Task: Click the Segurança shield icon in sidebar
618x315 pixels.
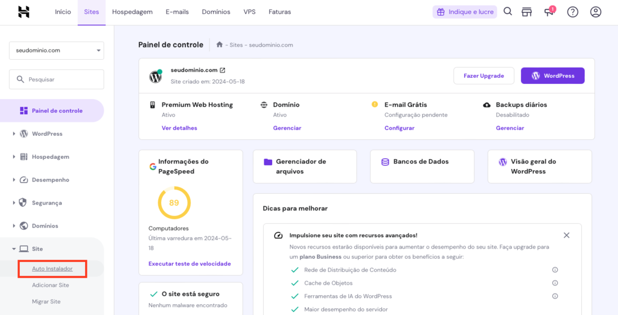Action: [24, 203]
